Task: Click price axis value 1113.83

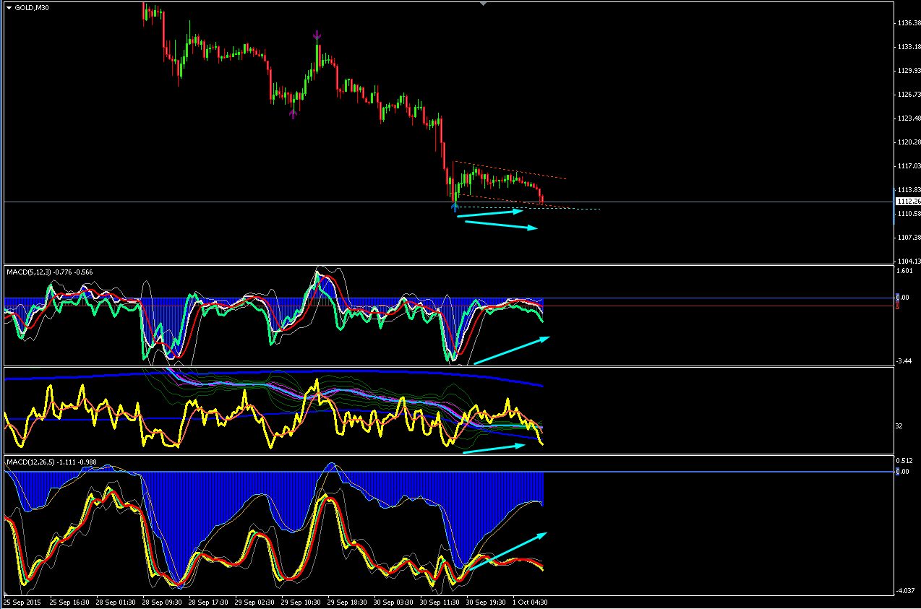Action: tap(909, 190)
